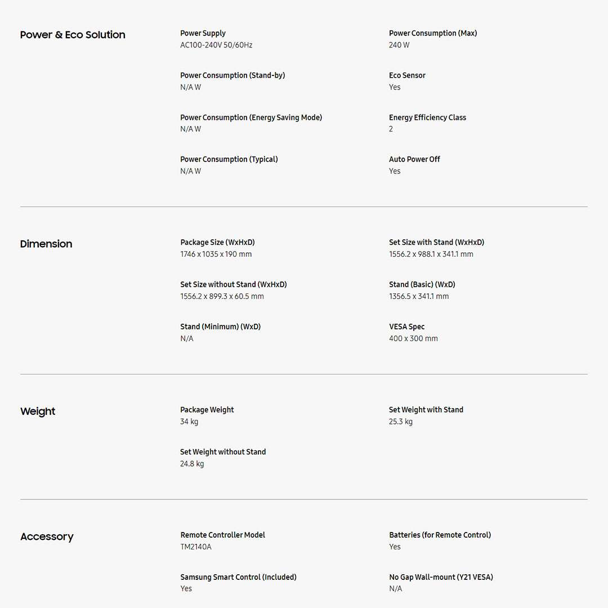Click the Power Consumption (Stand-by) label

click(233, 75)
